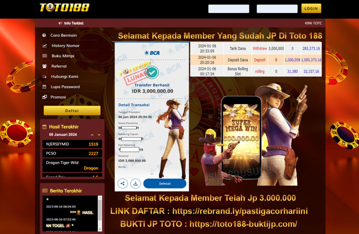Click the Selesai button on receipt
The height and width of the screenshot is (234, 359).
[x=165, y=184]
